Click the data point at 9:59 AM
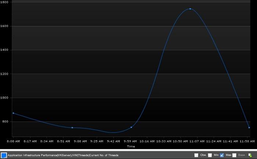This screenshot has width=257, height=159. [131, 127]
